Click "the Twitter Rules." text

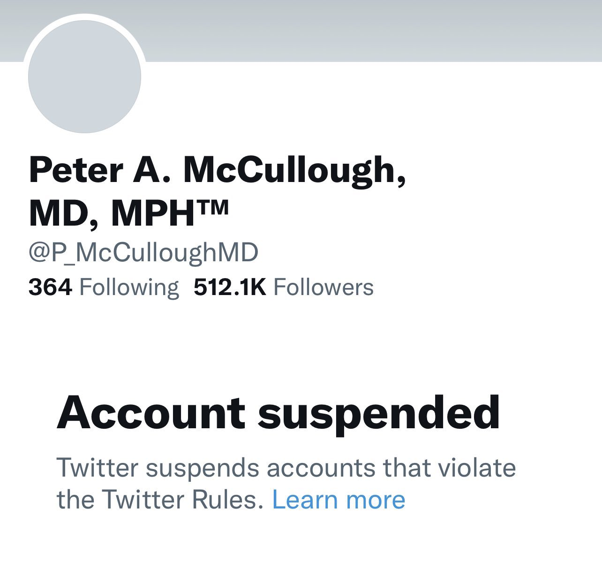pyautogui.click(x=159, y=499)
